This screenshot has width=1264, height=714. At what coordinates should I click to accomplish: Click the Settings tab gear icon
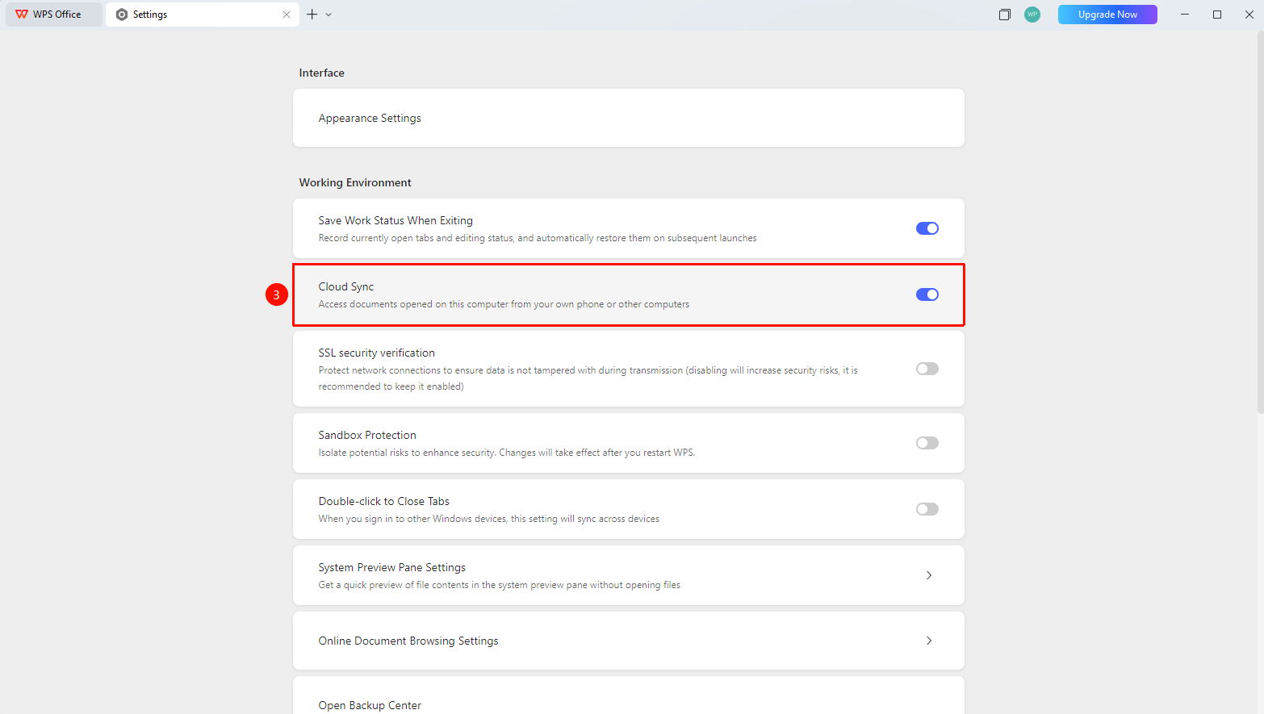coord(122,15)
